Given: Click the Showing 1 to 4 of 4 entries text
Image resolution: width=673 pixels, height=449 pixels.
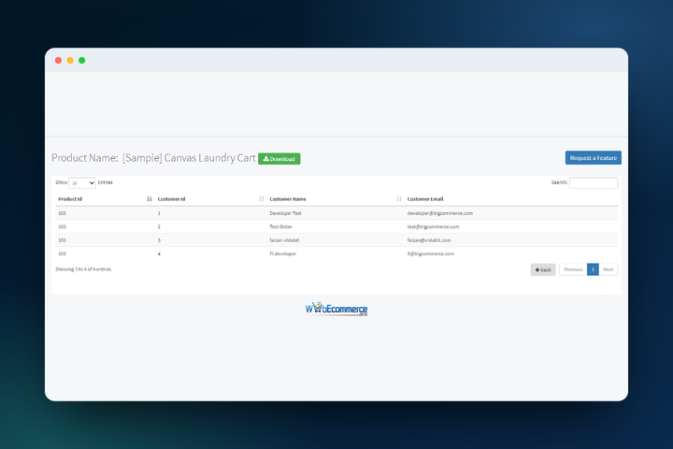Looking at the screenshot, I should [x=83, y=269].
